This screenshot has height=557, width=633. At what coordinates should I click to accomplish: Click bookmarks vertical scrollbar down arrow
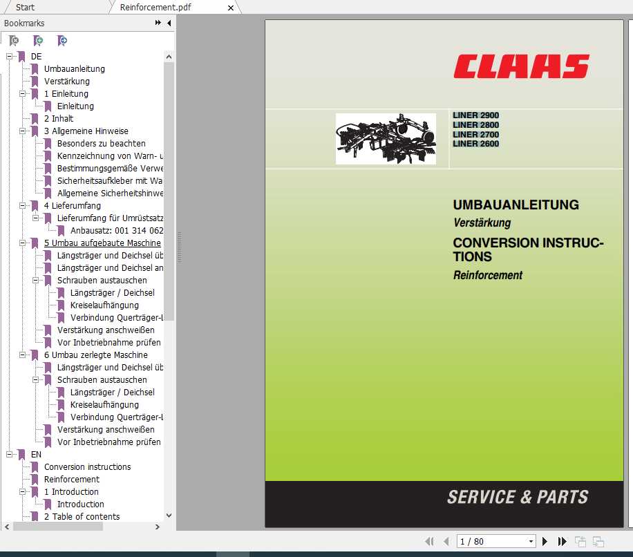[x=169, y=516]
